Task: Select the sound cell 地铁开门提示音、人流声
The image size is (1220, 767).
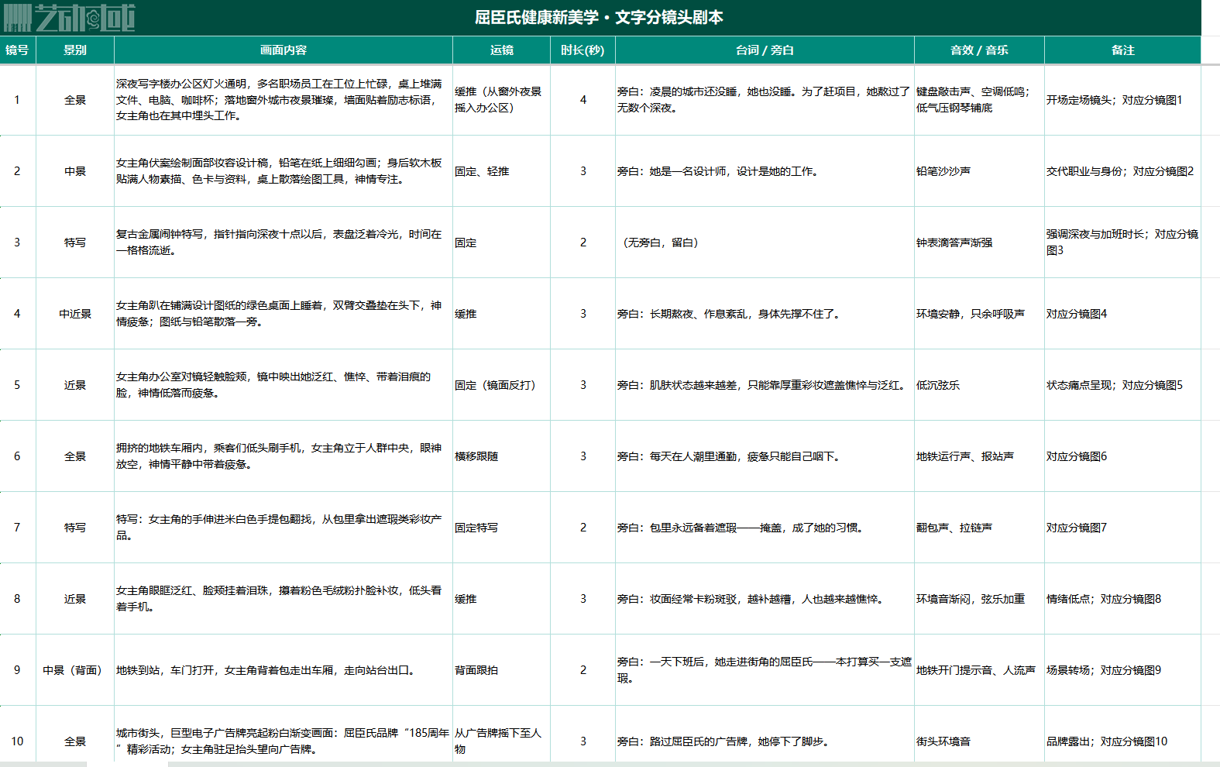Action: pos(979,670)
